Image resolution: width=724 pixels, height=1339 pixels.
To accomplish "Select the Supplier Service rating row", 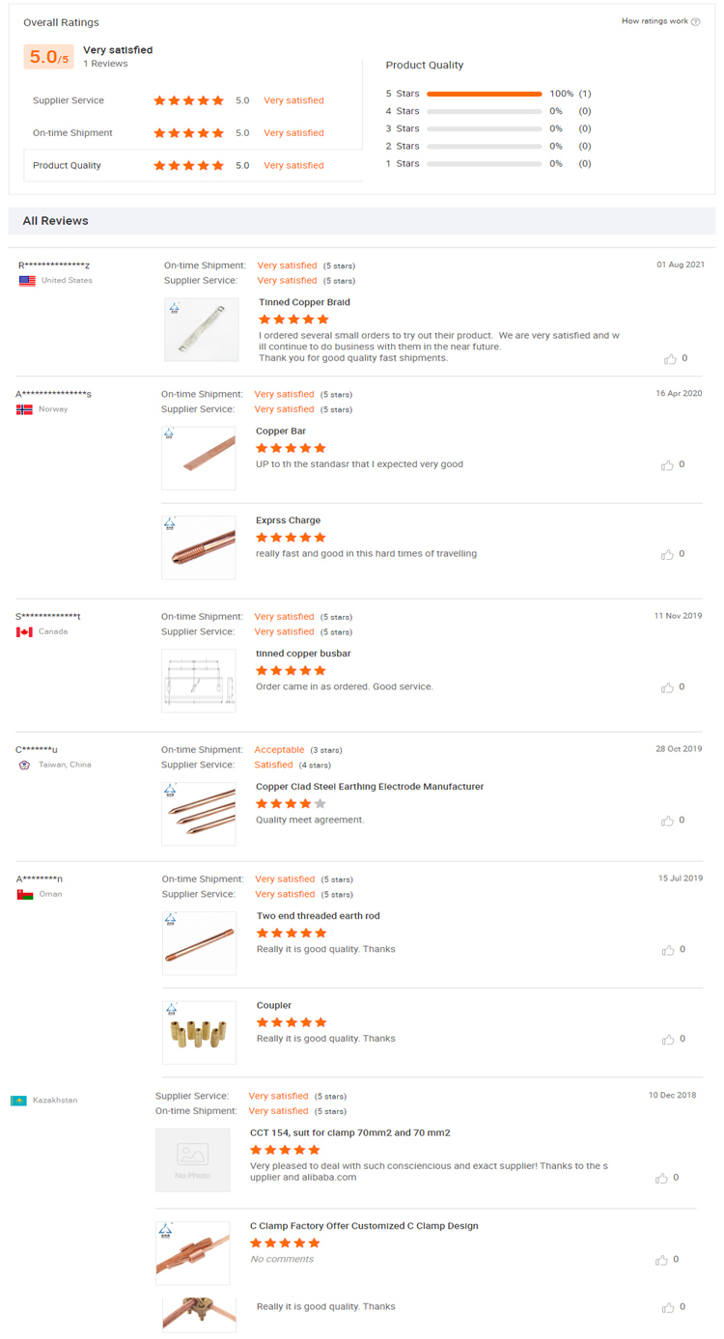I will pyautogui.click(x=193, y=100).
